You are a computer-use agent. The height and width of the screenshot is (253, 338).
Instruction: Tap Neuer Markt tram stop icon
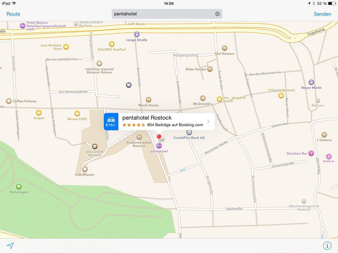point(311,82)
